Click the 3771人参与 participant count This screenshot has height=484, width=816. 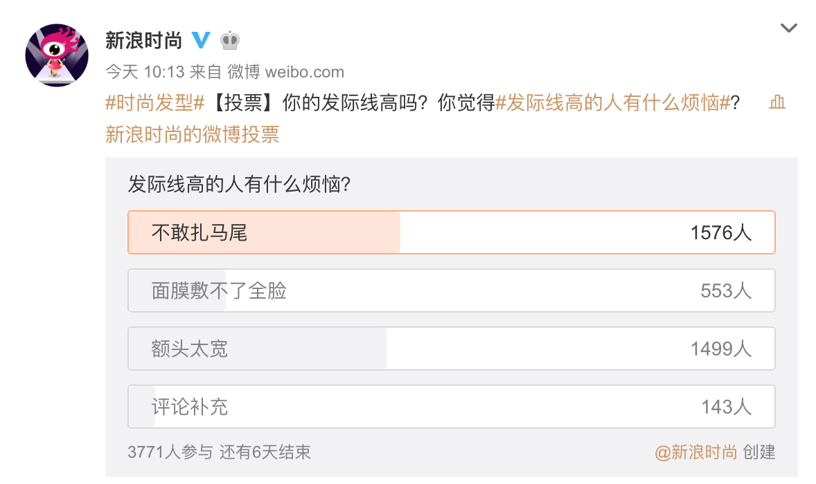coord(170,452)
